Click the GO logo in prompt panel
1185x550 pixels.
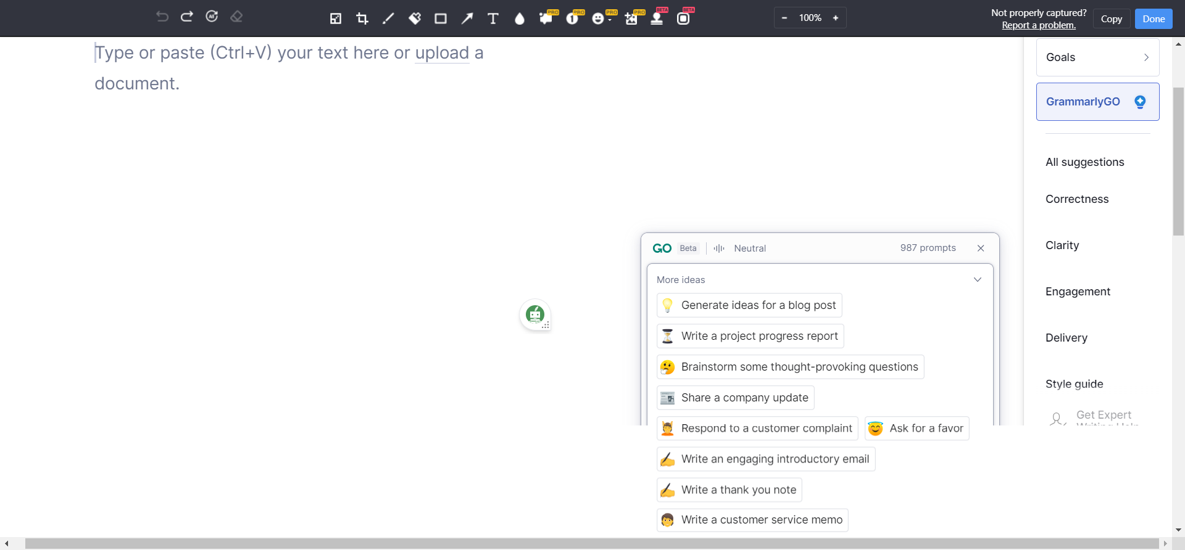click(x=662, y=248)
